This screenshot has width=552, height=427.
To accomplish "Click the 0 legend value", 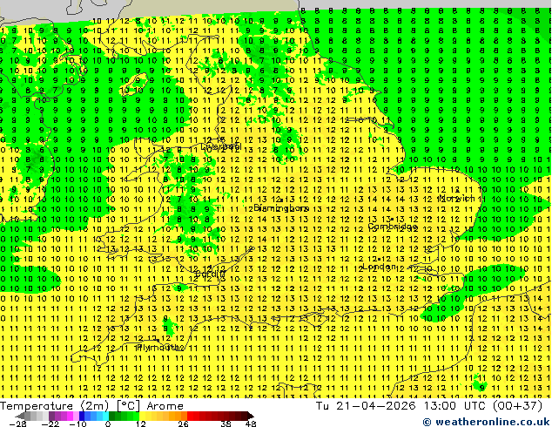I will (x=108, y=424).
